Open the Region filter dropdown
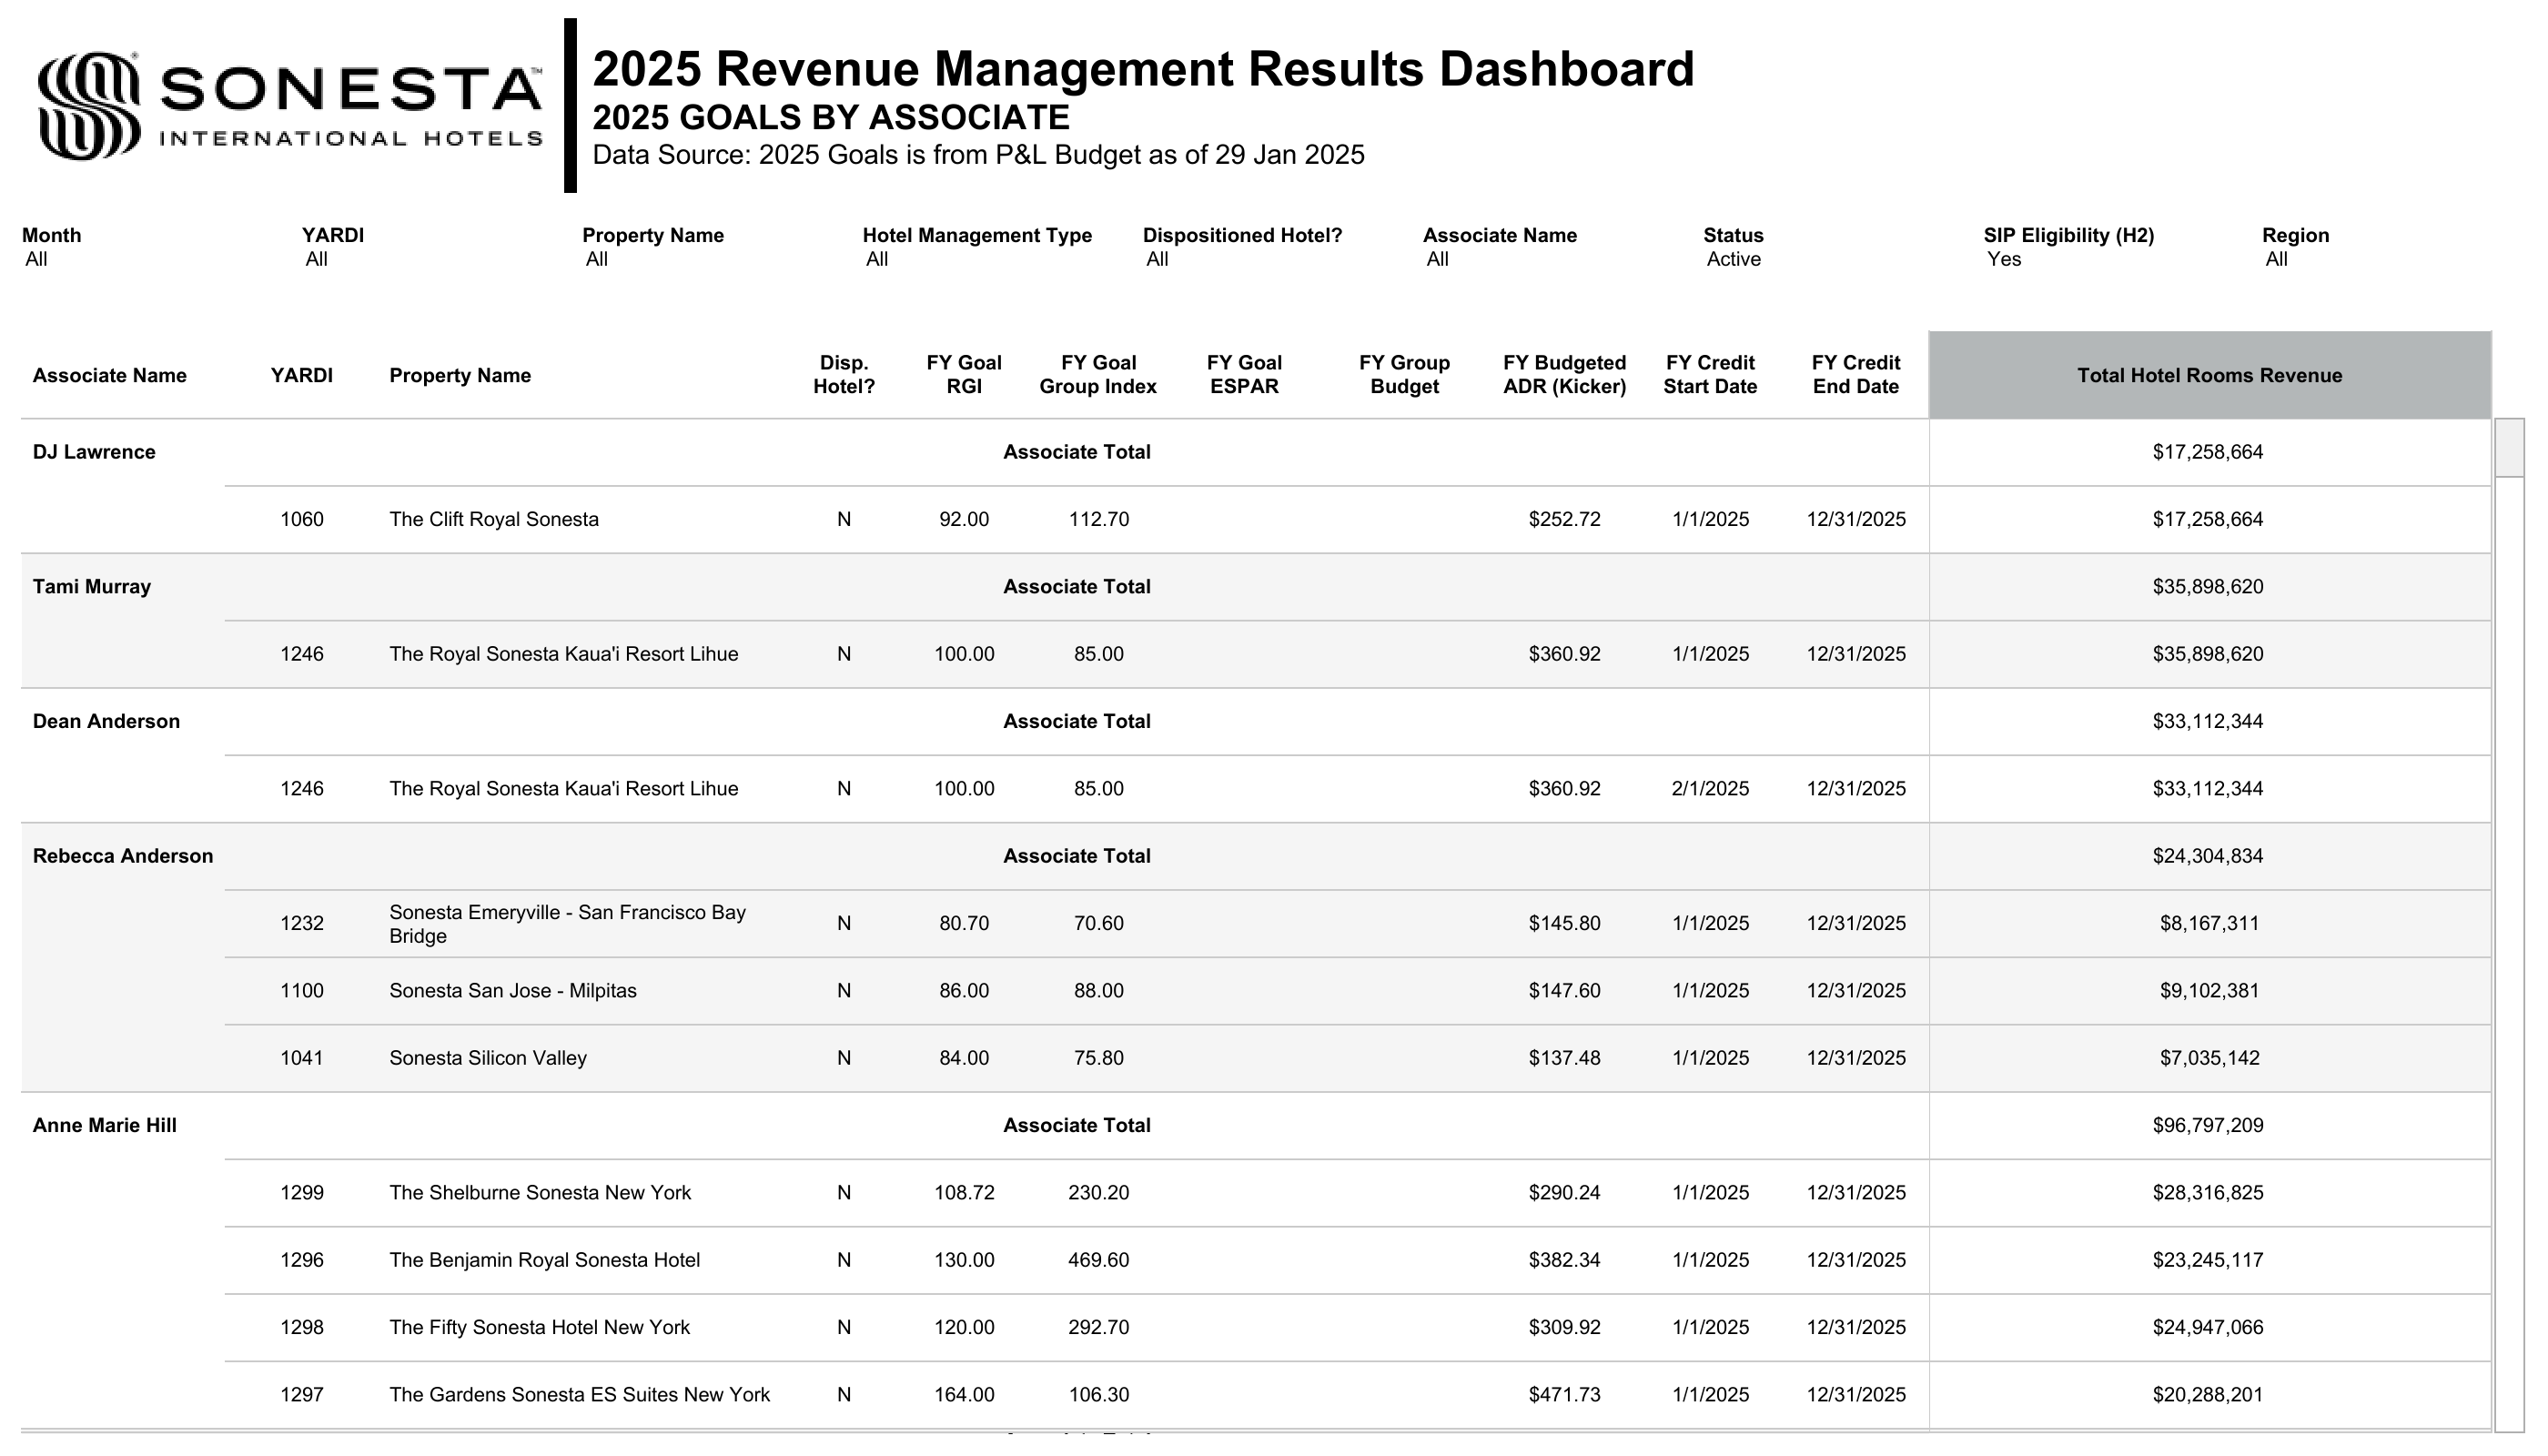The height and width of the screenshot is (1456, 2548). 2277,260
